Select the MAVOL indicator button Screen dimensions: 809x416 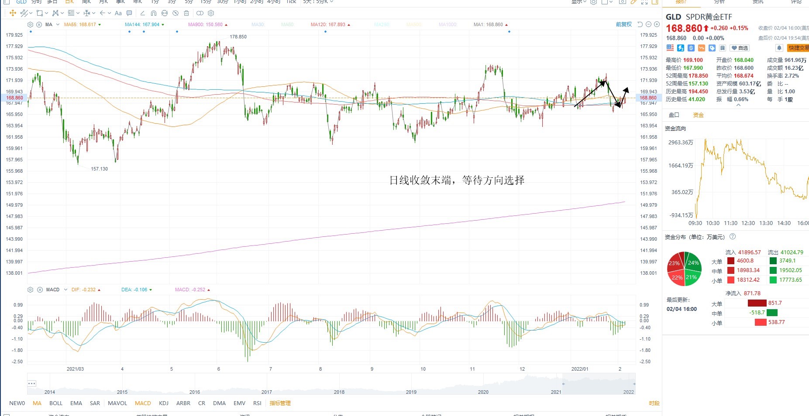117,403
